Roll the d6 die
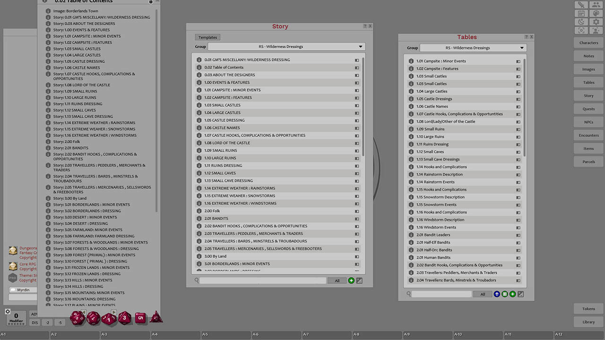Viewport: 605px width, 340px height. coord(140,318)
